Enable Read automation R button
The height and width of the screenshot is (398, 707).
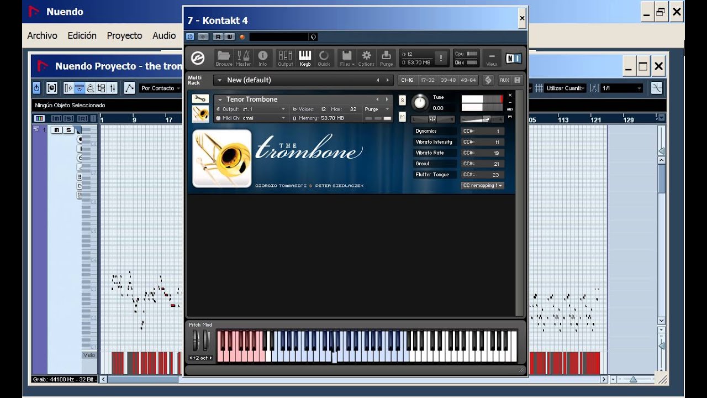tap(218, 36)
